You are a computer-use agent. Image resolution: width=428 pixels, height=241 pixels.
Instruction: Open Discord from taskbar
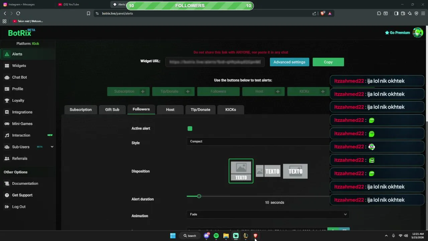pos(206,236)
